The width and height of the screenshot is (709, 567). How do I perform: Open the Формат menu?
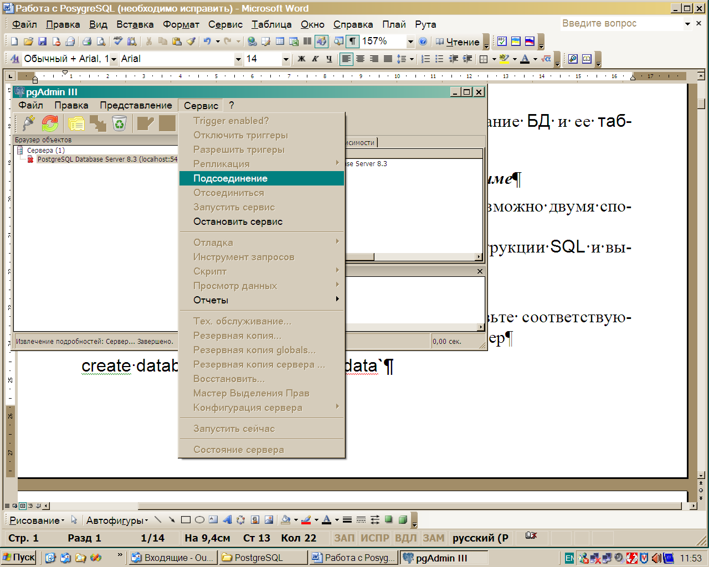click(181, 24)
